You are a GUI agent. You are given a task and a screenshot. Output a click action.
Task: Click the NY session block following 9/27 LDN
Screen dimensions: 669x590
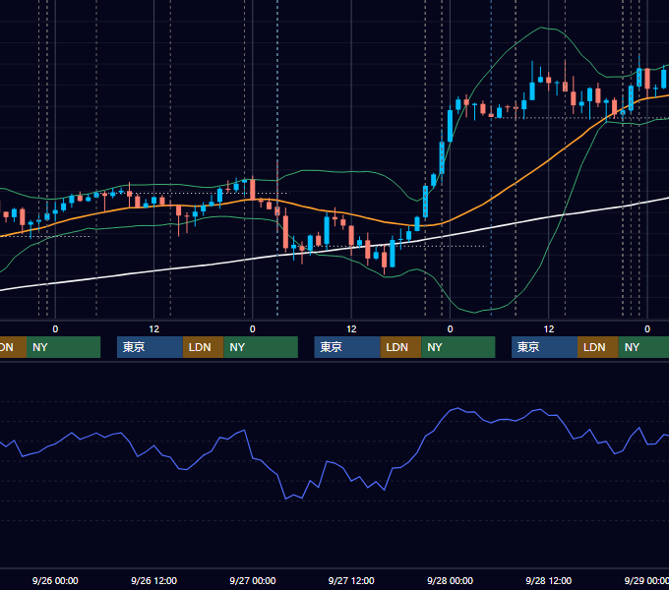pyautogui.click(x=458, y=347)
